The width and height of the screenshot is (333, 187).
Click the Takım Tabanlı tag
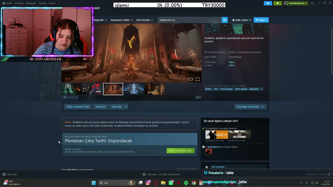pyautogui.click(x=241, y=89)
